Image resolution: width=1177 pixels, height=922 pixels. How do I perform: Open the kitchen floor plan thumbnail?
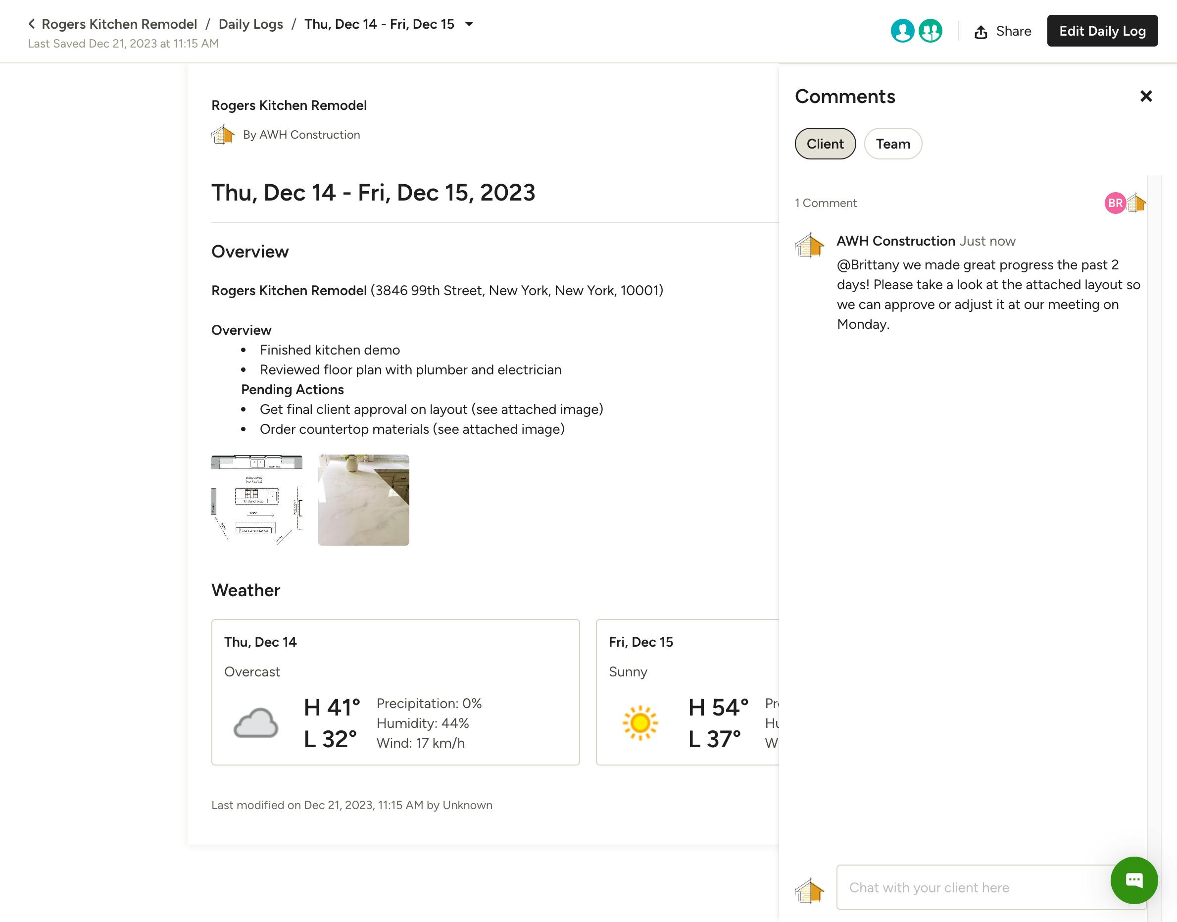point(256,499)
